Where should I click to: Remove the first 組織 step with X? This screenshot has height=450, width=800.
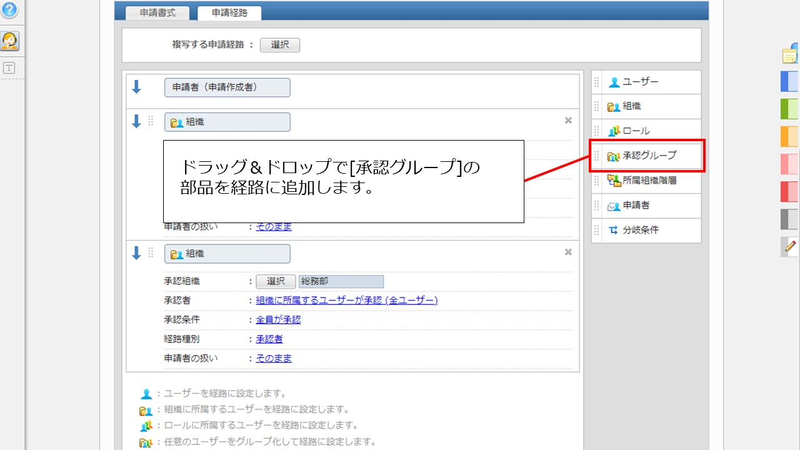click(x=568, y=121)
